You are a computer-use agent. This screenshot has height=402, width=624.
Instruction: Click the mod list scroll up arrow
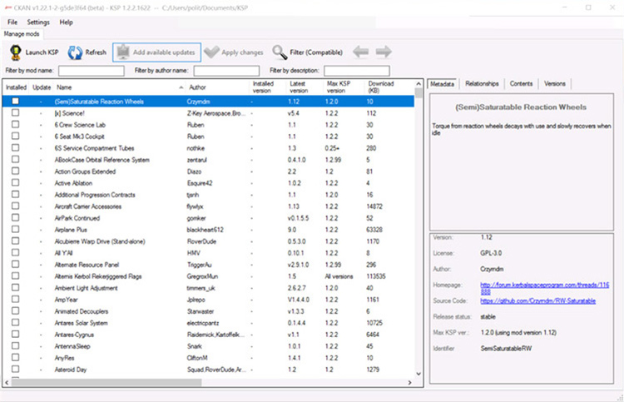418,83
